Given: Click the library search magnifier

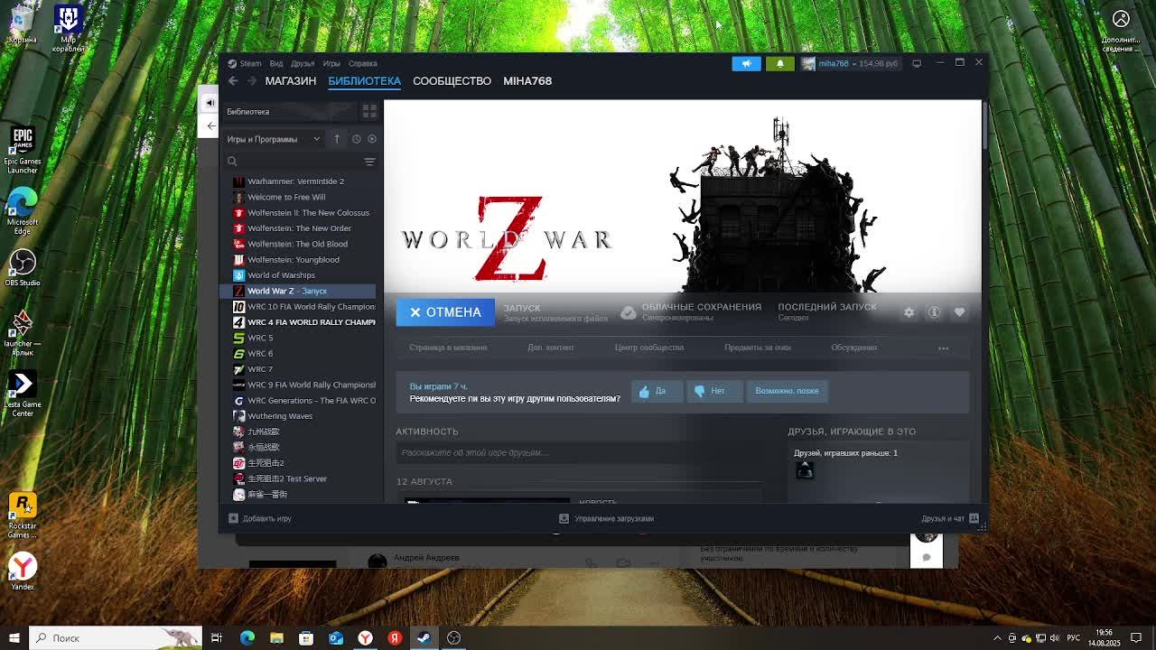Looking at the screenshot, I should (x=232, y=162).
